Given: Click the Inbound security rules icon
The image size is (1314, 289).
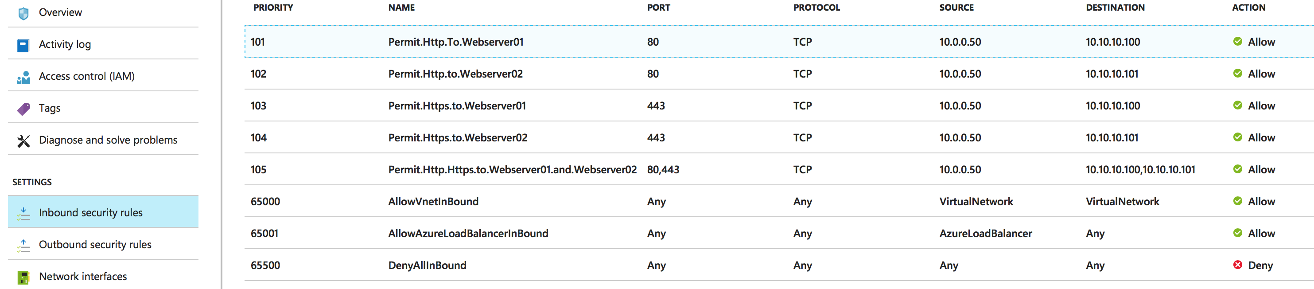Looking at the screenshot, I should pos(23,213).
